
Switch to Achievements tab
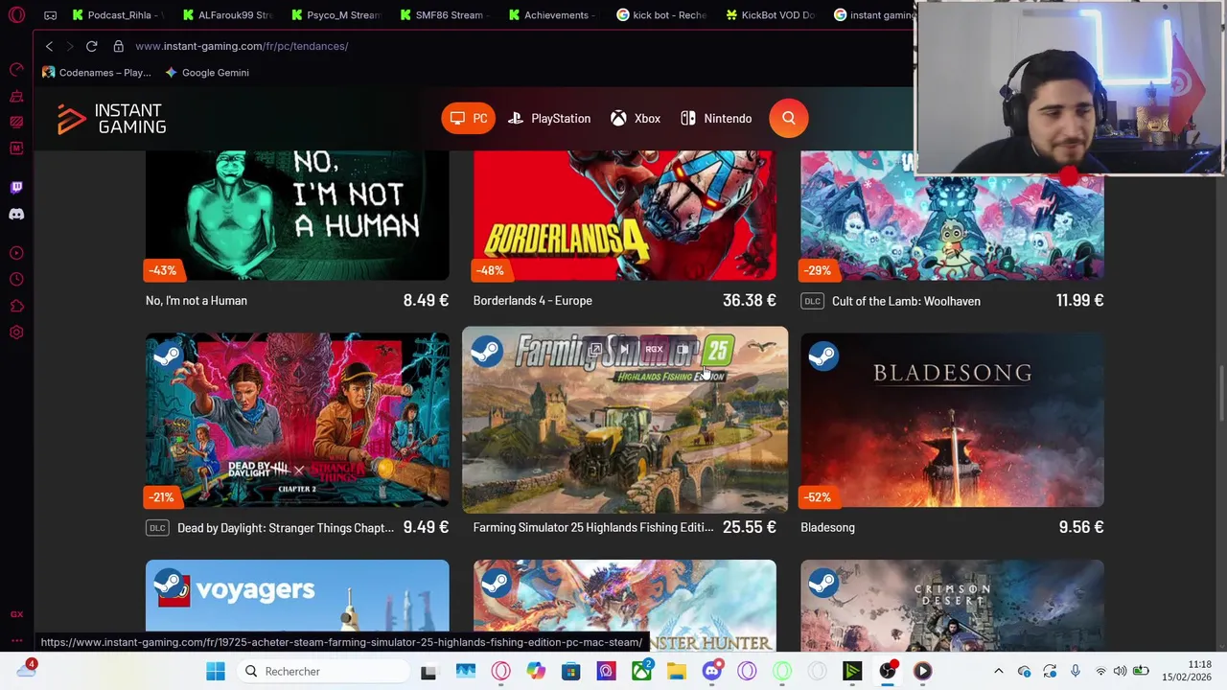click(553, 15)
